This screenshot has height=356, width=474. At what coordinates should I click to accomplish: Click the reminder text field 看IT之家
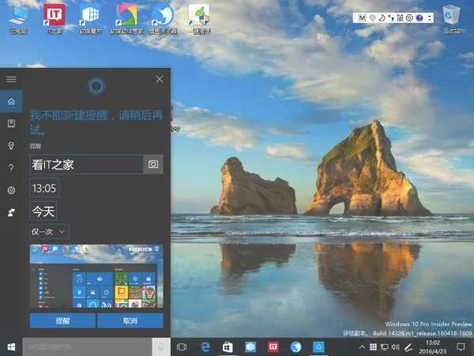[x=85, y=164]
